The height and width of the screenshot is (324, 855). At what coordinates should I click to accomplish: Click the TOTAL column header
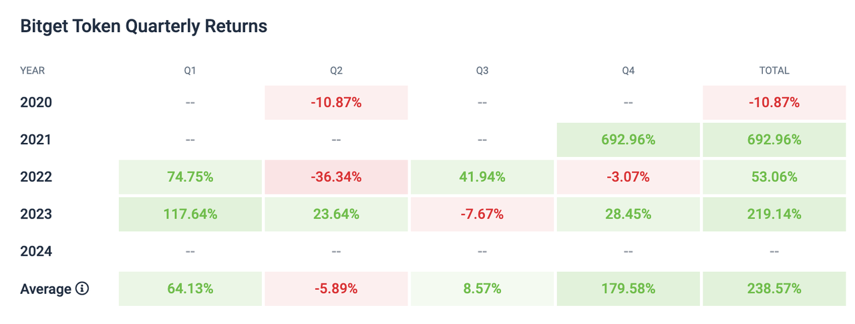774,70
